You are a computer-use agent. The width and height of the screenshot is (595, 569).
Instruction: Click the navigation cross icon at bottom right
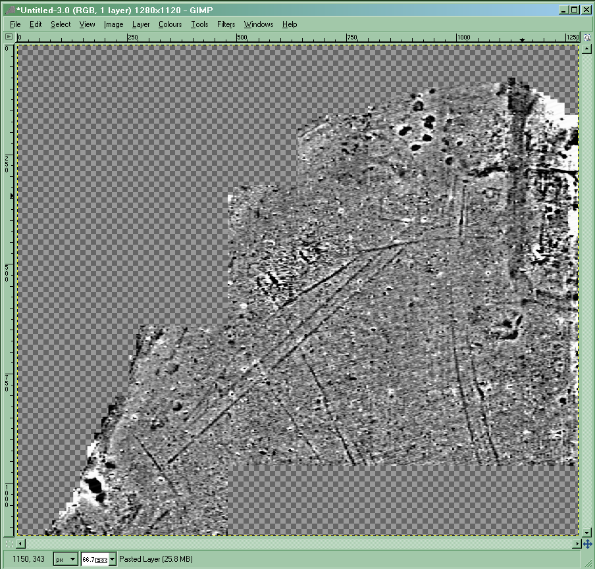tap(587, 544)
